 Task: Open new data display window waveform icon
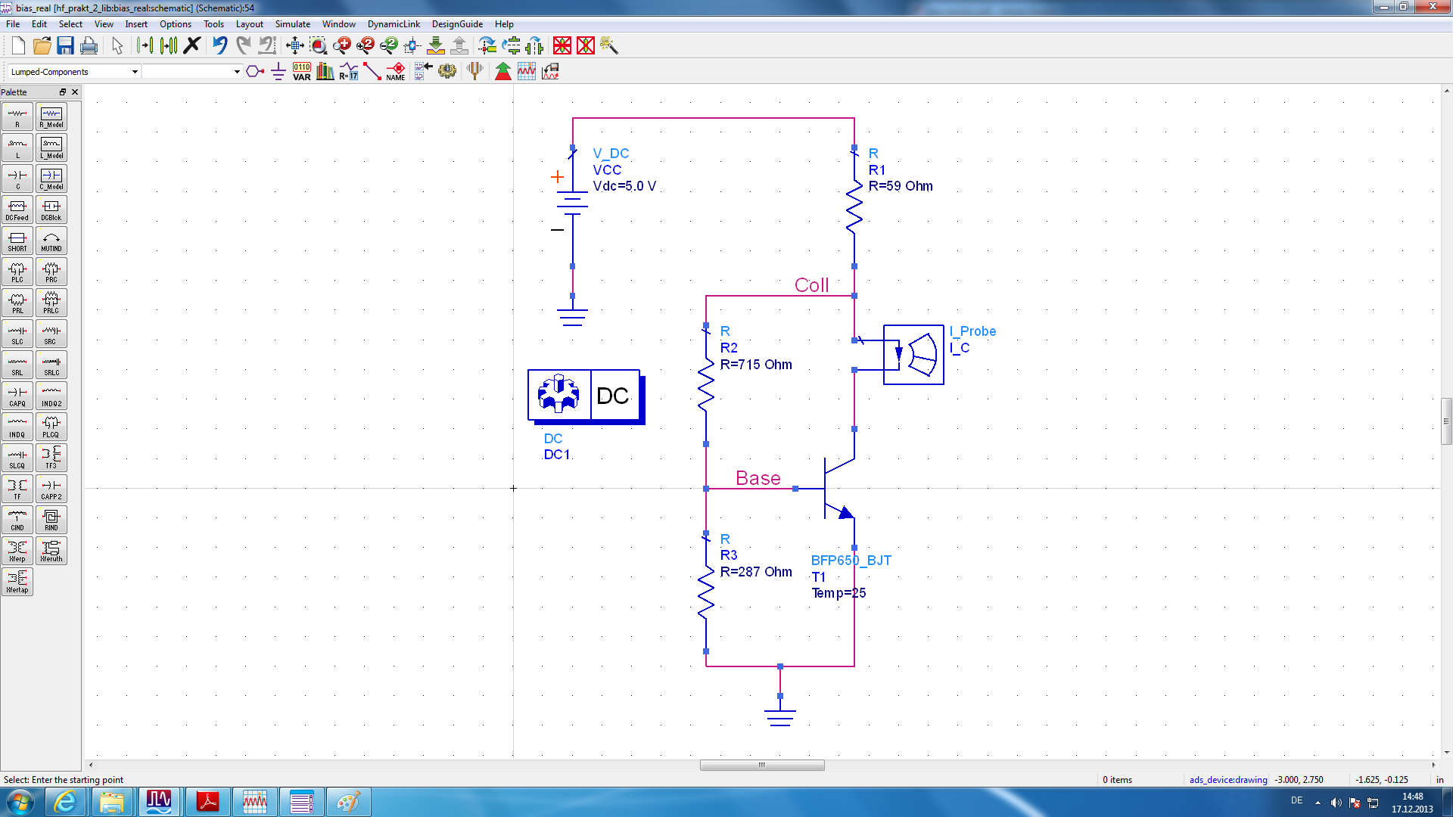click(x=527, y=72)
